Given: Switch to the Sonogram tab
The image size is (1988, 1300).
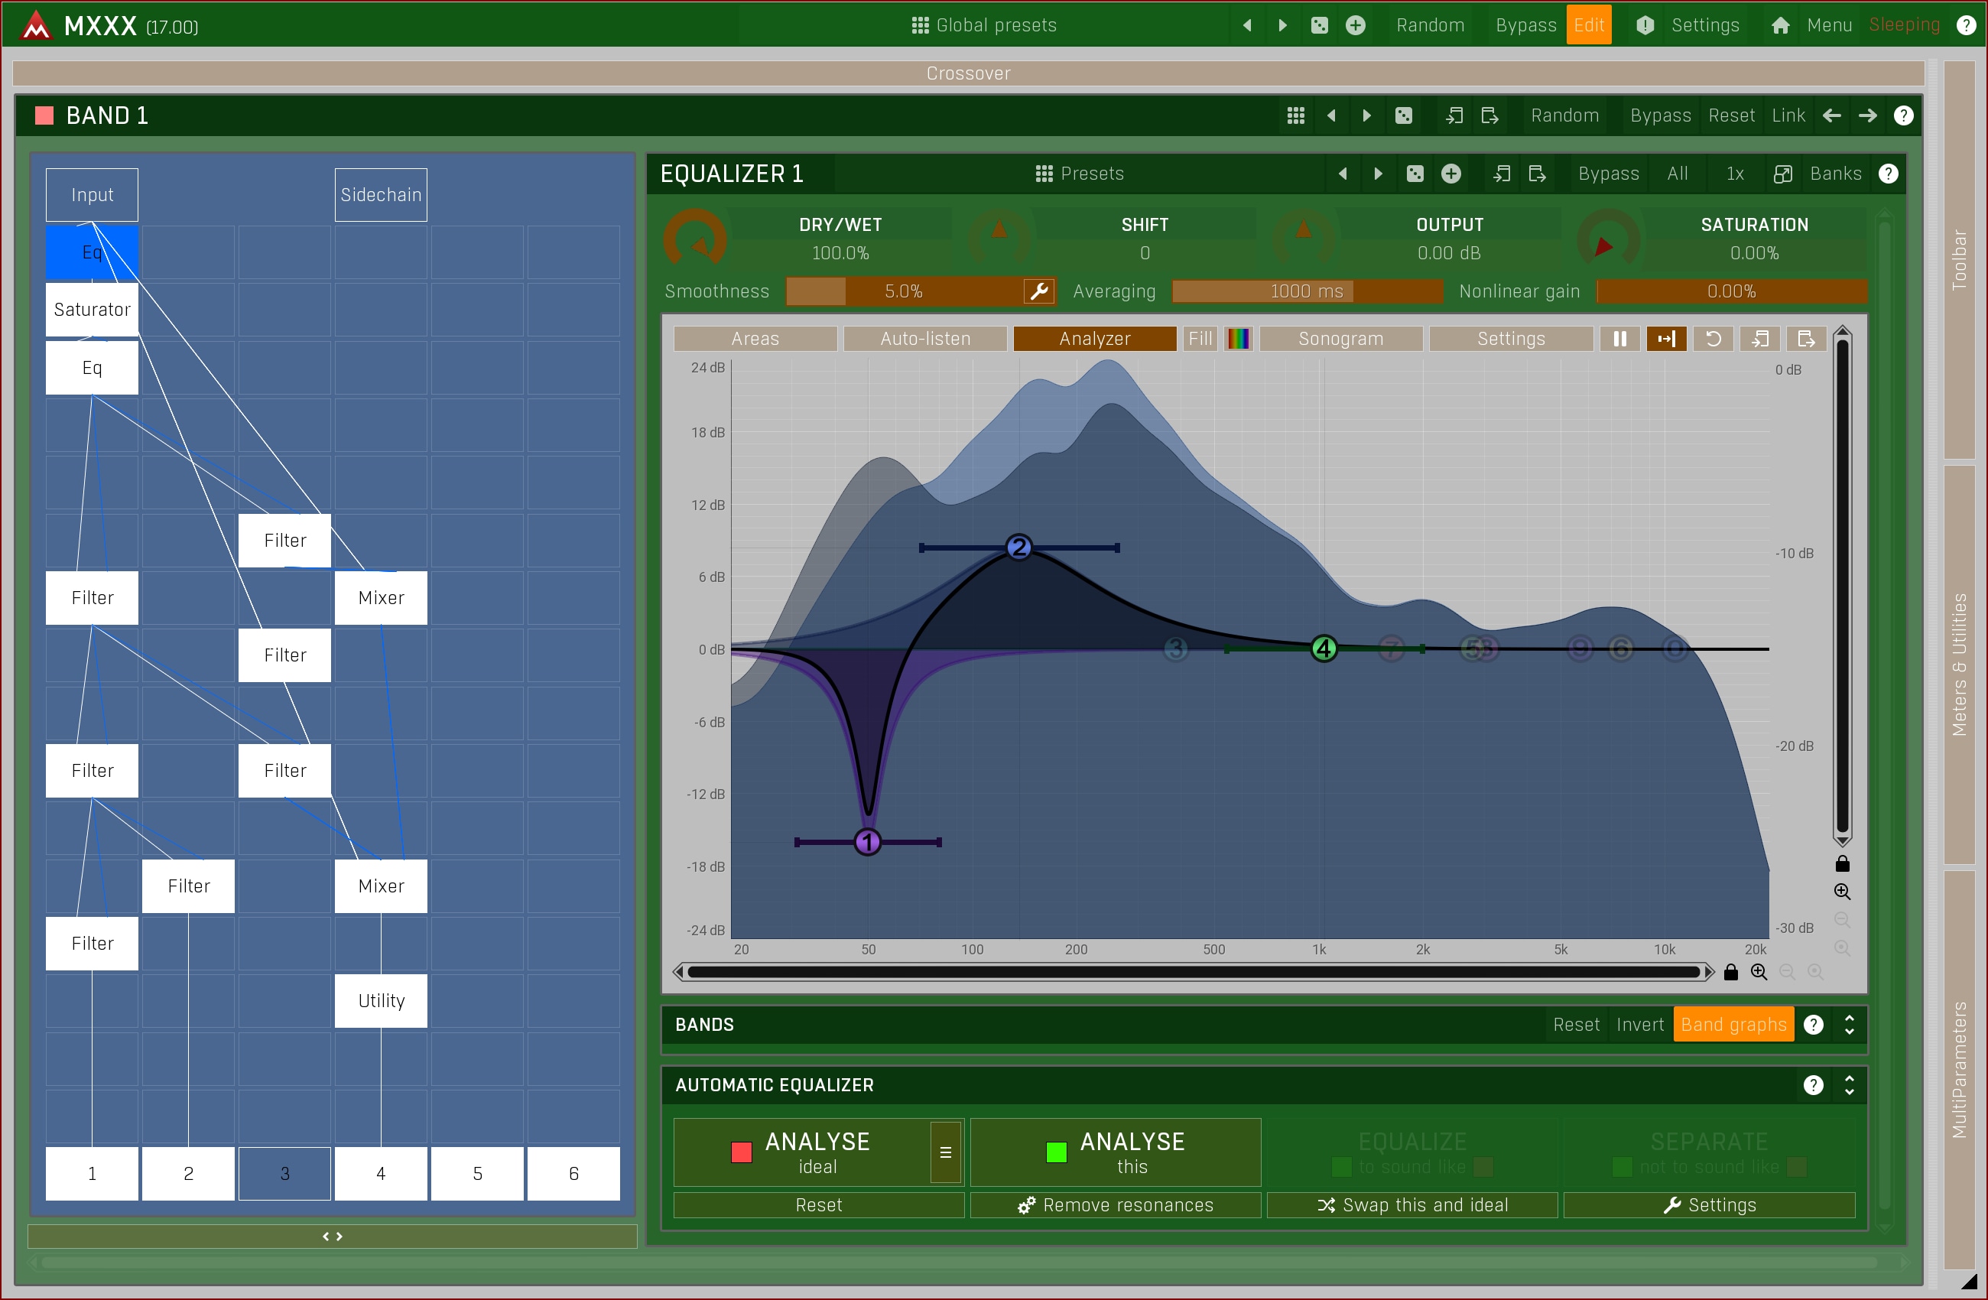Looking at the screenshot, I should coord(1340,338).
